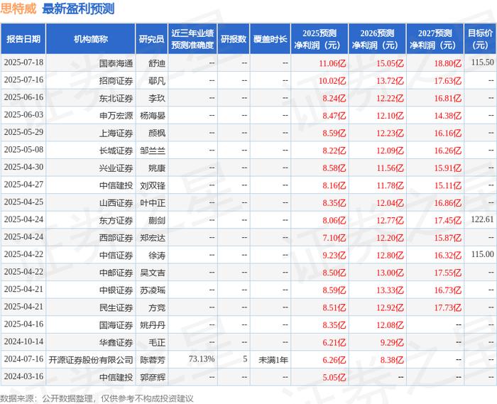Click researcher name 姚丹丹
The width and height of the screenshot is (497, 404).
pyautogui.click(x=153, y=324)
